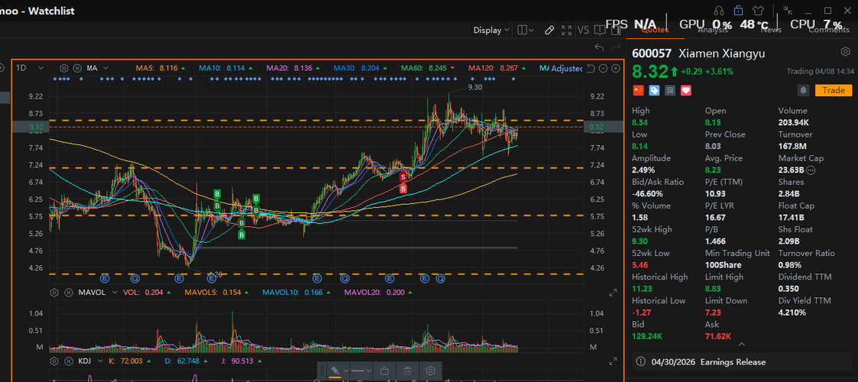Switch to the Analysis tab
858x382 pixels.
(712, 30)
